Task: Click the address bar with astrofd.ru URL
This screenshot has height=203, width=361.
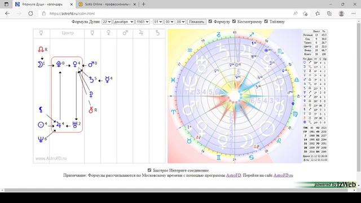Action: point(166,14)
